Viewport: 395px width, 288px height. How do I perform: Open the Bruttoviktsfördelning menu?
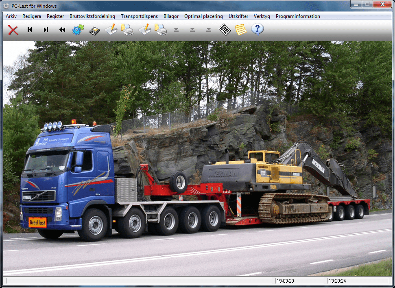[92, 16]
